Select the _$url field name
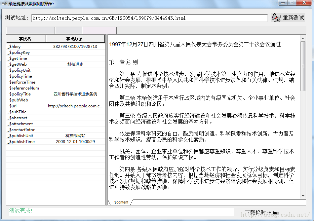Viewport: 314px width, 221px height. pyautogui.click(x=13, y=106)
